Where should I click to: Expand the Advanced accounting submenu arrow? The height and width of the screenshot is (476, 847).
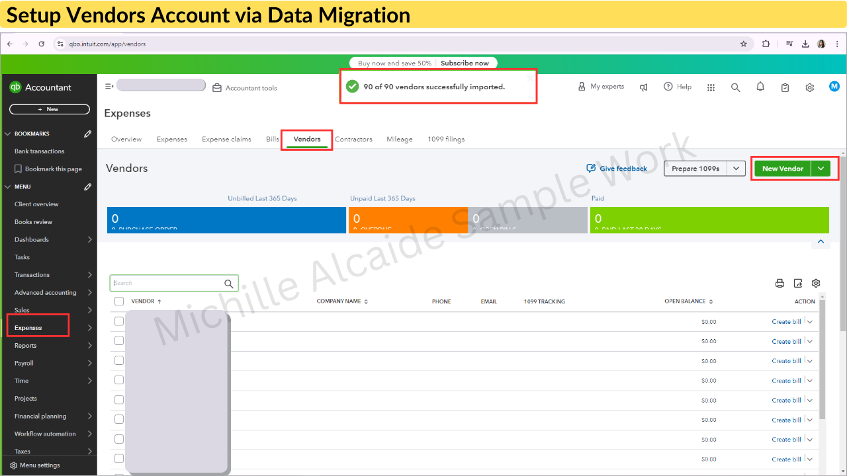coord(90,292)
